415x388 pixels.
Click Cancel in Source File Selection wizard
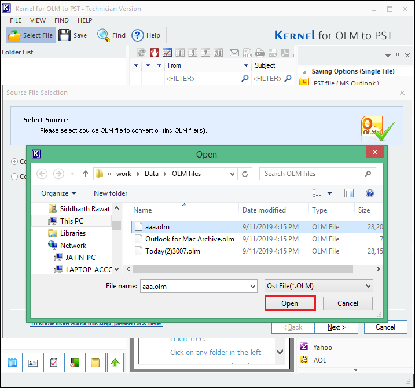(x=385, y=327)
